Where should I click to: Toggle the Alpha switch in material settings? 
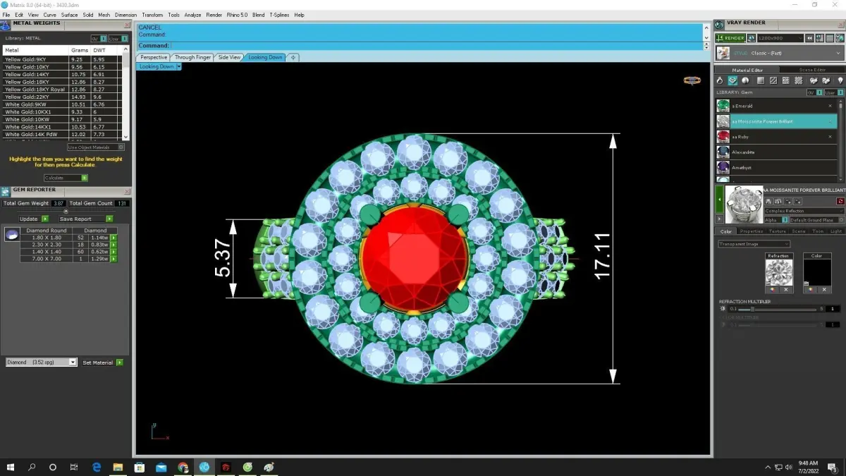click(x=776, y=220)
